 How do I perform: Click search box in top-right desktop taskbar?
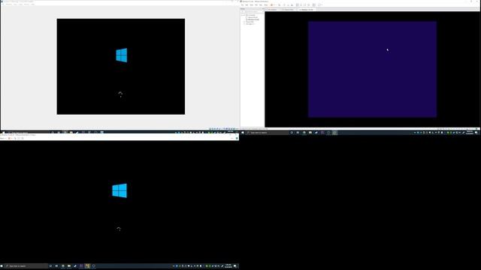click(267, 133)
